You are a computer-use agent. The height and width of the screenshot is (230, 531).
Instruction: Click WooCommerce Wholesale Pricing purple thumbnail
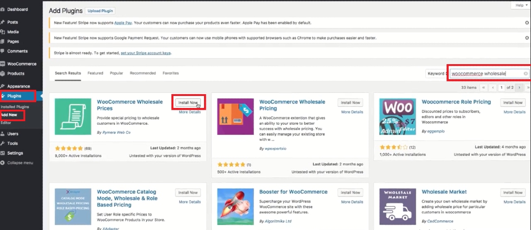[x=235, y=117]
